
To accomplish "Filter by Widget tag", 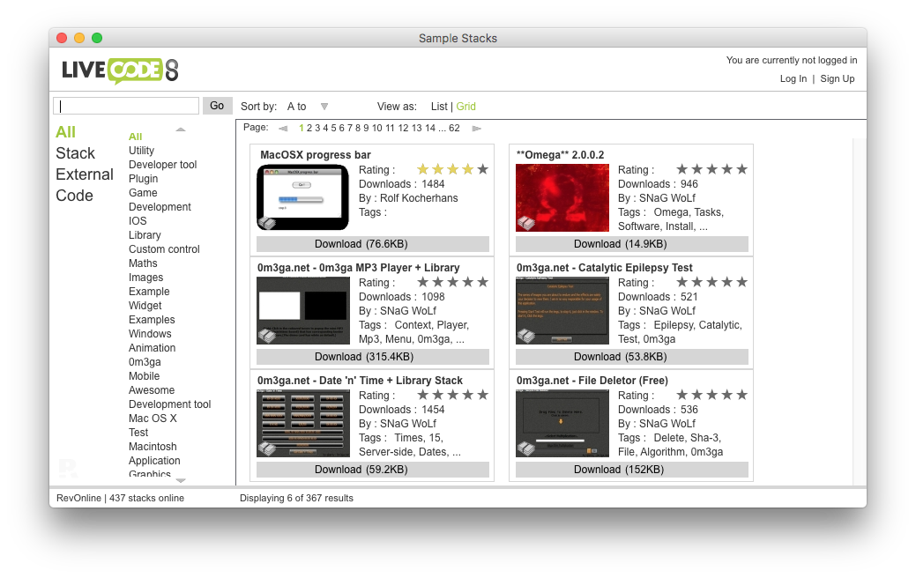I will tap(145, 306).
